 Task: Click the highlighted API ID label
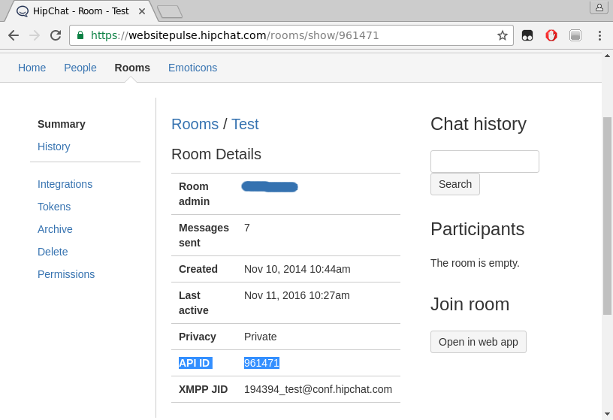coord(195,363)
